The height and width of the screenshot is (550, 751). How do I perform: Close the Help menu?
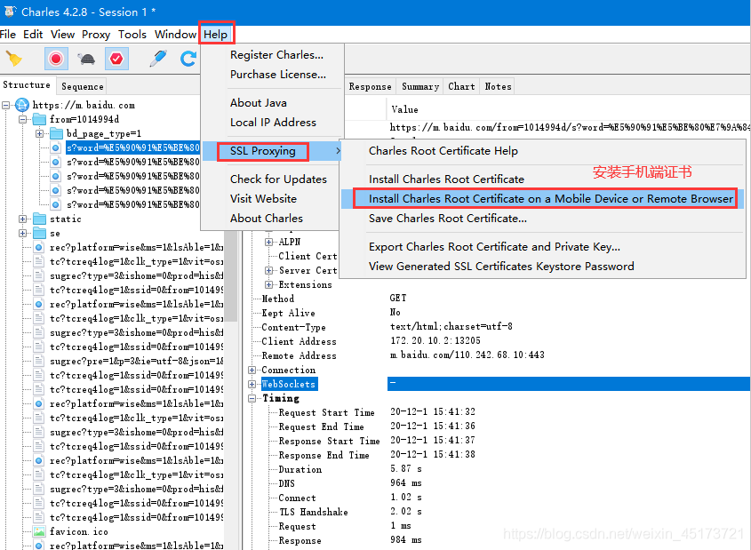coord(216,35)
